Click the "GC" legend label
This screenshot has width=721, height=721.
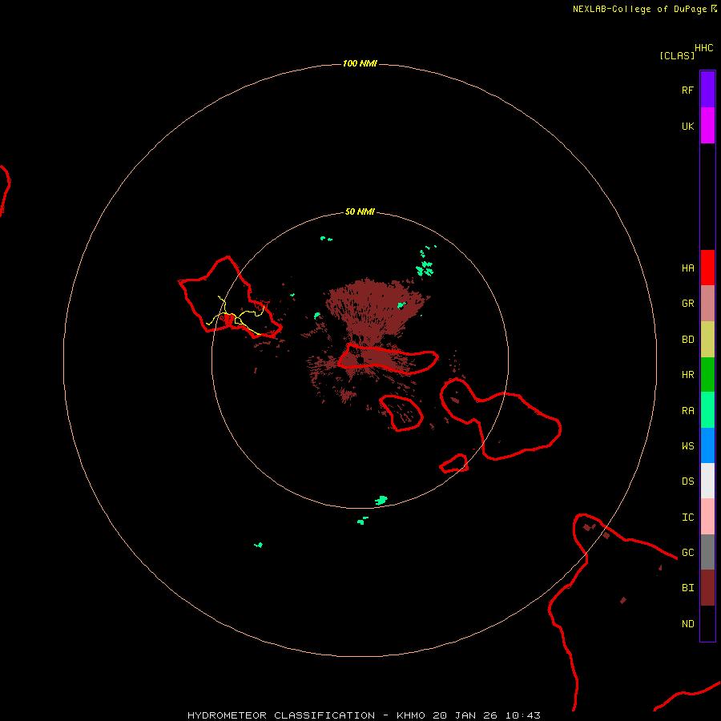click(687, 553)
